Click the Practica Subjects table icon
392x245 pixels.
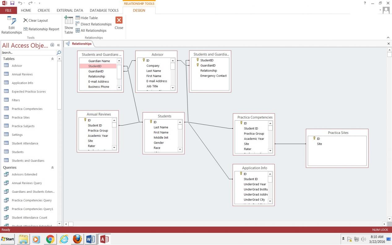6,126
